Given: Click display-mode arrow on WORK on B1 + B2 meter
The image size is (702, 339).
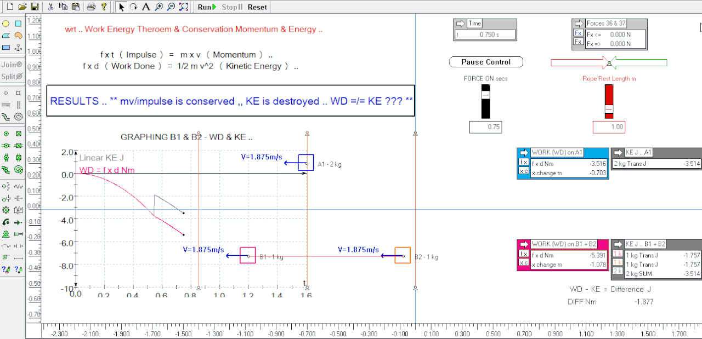Looking at the screenshot, I should tap(523, 244).
